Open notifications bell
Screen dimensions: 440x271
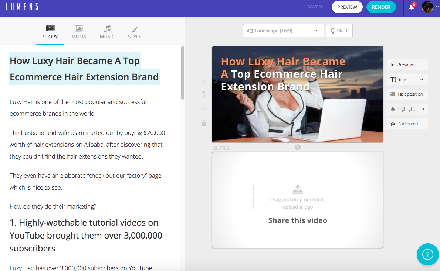coord(412,7)
